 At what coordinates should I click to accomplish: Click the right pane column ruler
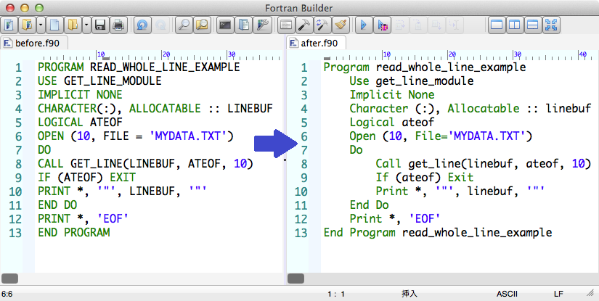pyautogui.click(x=460, y=56)
